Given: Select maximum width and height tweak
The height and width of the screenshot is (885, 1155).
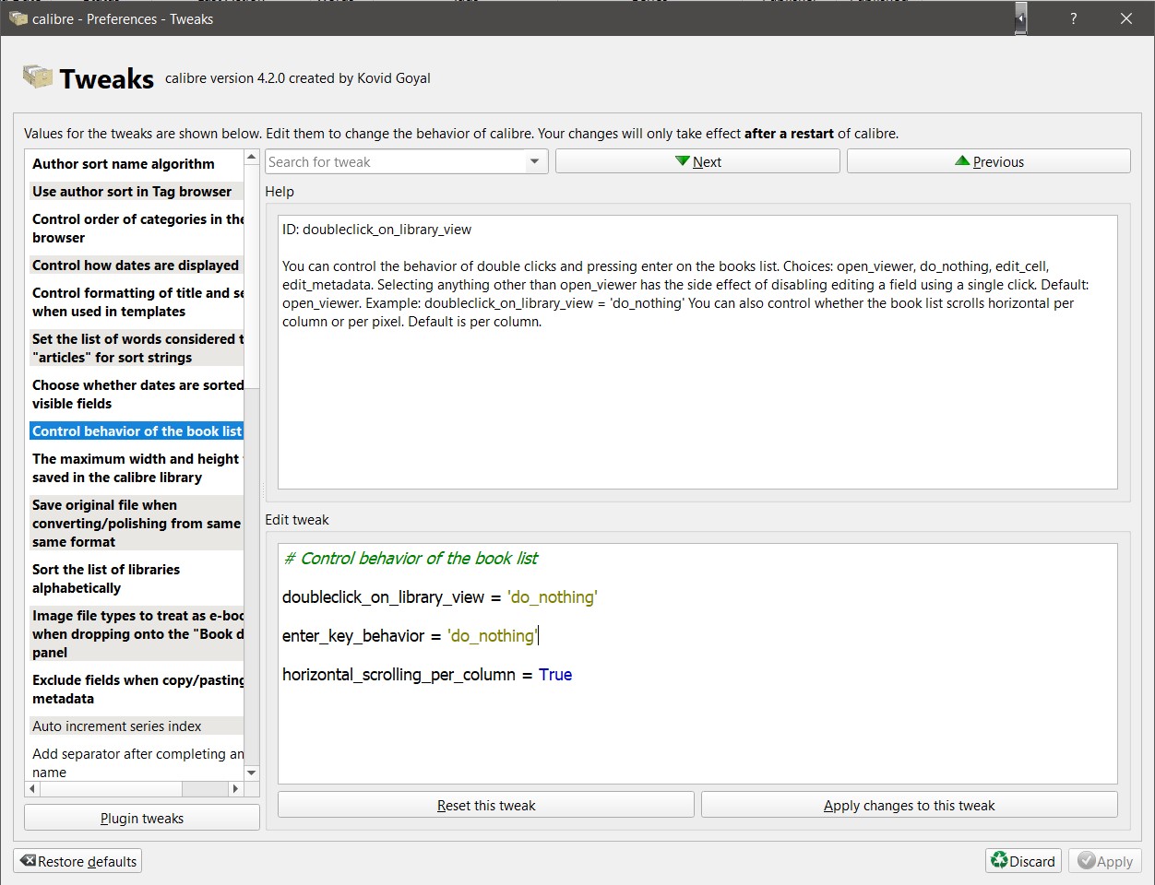Looking at the screenshot, I should [137, 468].
